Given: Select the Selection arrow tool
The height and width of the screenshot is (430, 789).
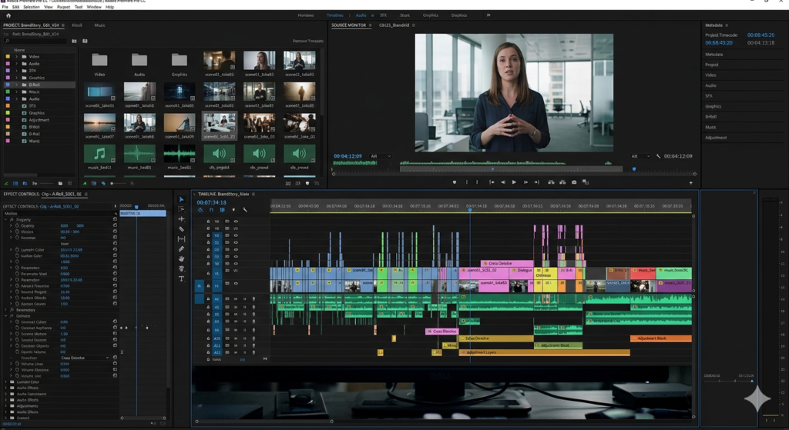Looking at the screenshot, I should 182,199.
